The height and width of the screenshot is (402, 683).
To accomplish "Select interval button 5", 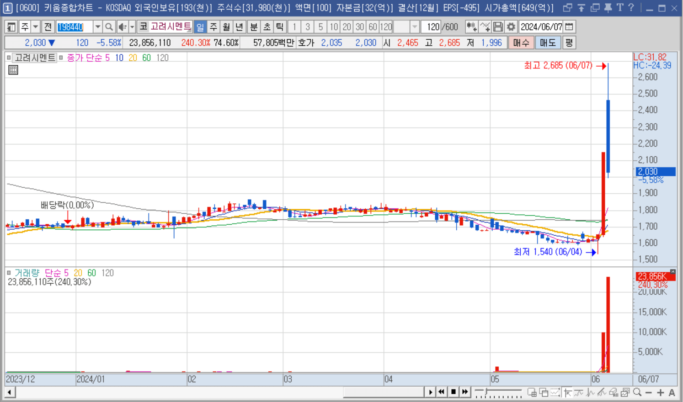I will [x=320, y=27].
